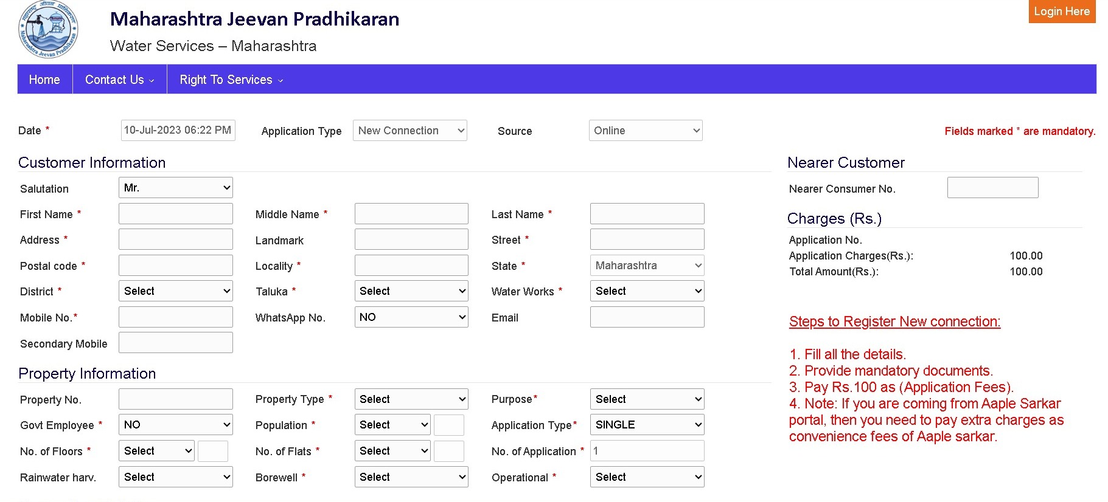The height and width of the screenshot is (502, 1108).
Task: Click the Customer Information heading
Action: [x=92, y=162]
